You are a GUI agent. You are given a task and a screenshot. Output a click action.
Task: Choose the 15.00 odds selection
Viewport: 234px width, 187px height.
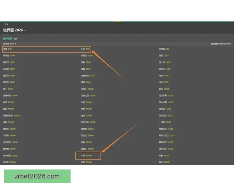[9, 62]
